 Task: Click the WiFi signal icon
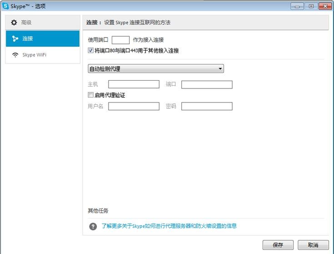tap(15, 55)
